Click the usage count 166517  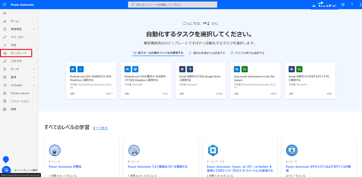pos(109,94)
